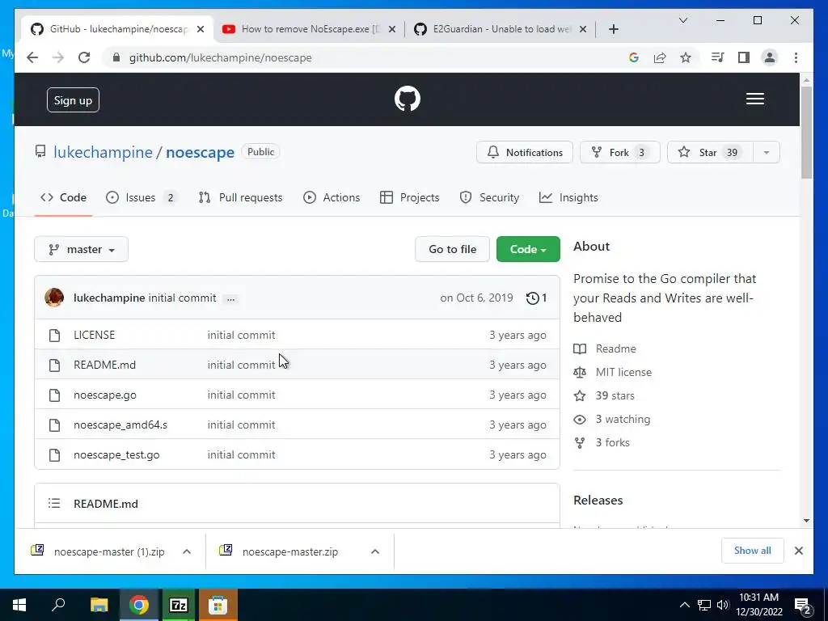The height and width of the screenshot is (621, 828).
Task: Fork the repository
Action: (620, 153)
